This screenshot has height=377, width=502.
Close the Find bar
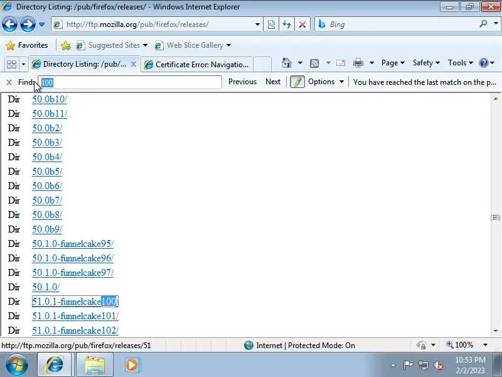point(9,82)
